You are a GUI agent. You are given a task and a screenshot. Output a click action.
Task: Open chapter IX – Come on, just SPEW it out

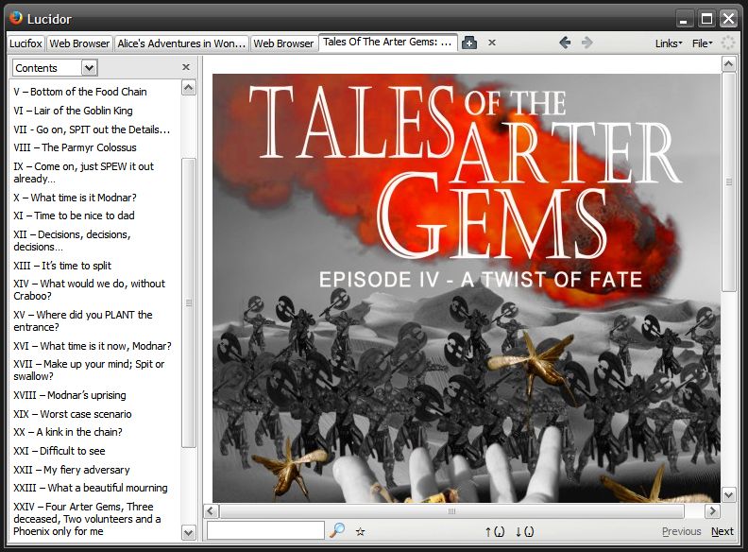coord(83,172)
